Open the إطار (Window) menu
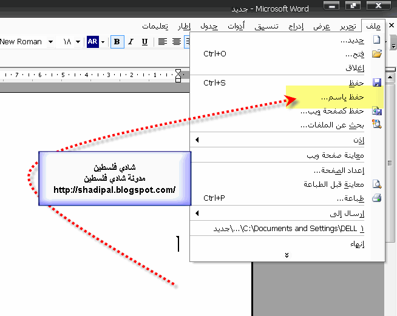Image resolution: width=397 pixels, height=316 pixels. [x=184, y=26]
